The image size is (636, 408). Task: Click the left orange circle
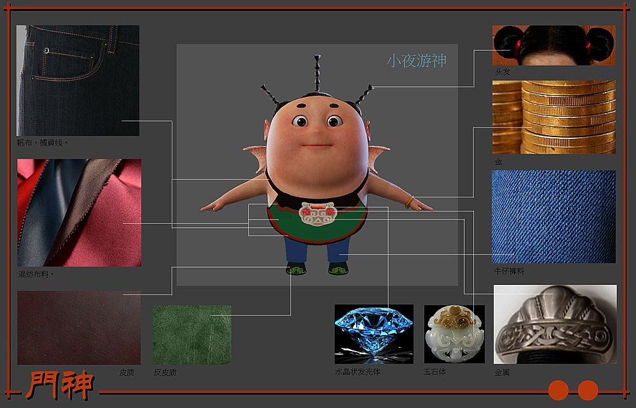point(558,390)
